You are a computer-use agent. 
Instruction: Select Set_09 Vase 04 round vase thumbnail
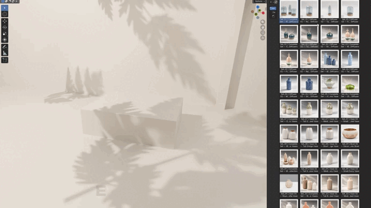[288, 186]
